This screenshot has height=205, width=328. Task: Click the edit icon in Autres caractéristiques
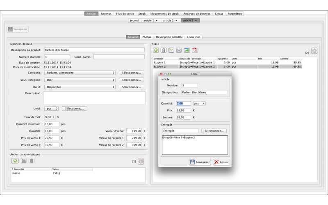tap(24, 161)
